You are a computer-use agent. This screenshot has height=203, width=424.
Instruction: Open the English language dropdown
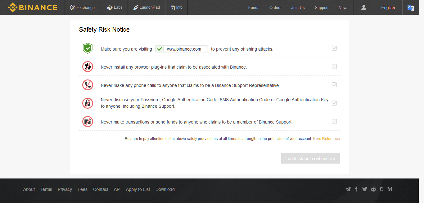(388, 7)
